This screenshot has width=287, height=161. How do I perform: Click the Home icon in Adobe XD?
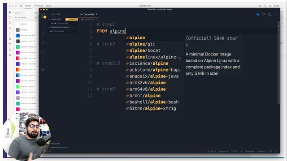[x=21, y=6]
